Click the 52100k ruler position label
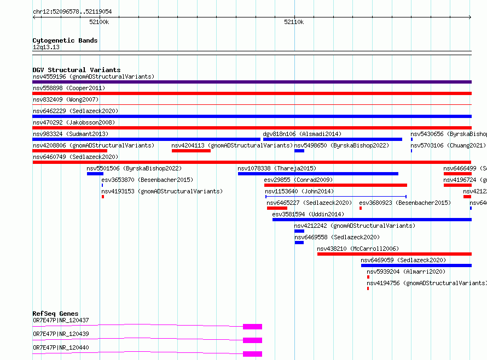This screenshot has width=487, height=360. pyautogui.click(x=99, y=22)
